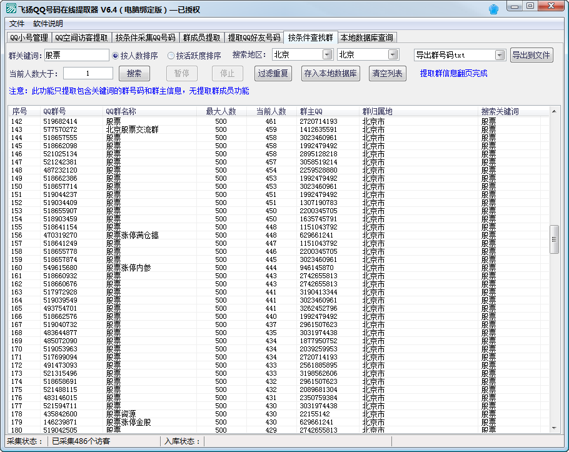
Task: Click owner QQ 2350759384
Action: (x=318, y=398)
